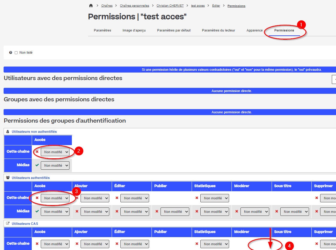
Task: Switch to Paramètres du lecteur tab
Action: [x=218, y=30]
